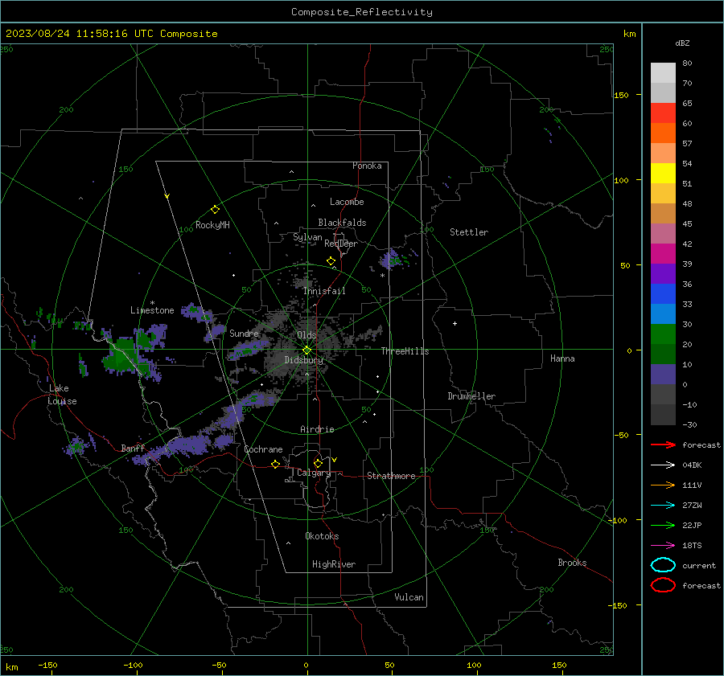Click the yellow V marker northwest of RockyMH
The image size is (724, 676).
click(x=167, y=196)
